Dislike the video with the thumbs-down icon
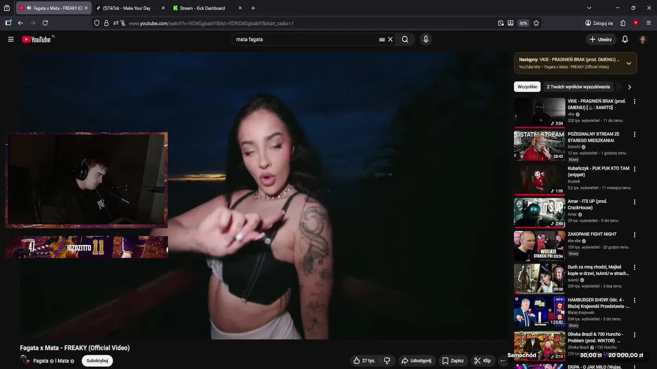The height and width of the screenshot is (369, 657). click(x=387, y=361)
